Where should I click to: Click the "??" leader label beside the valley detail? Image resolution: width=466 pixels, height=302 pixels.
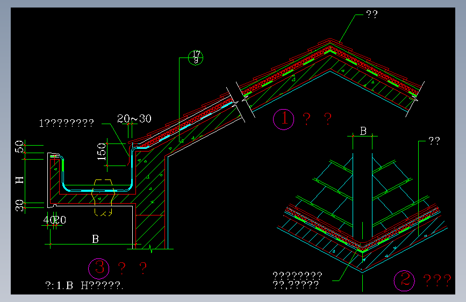(434, 141)
